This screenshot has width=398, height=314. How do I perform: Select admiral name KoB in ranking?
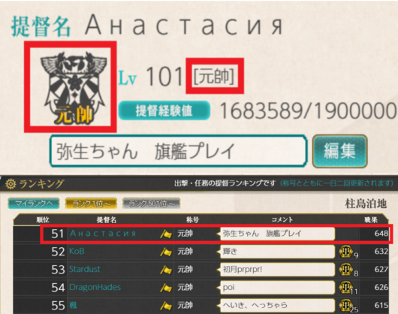pos(77,252)
